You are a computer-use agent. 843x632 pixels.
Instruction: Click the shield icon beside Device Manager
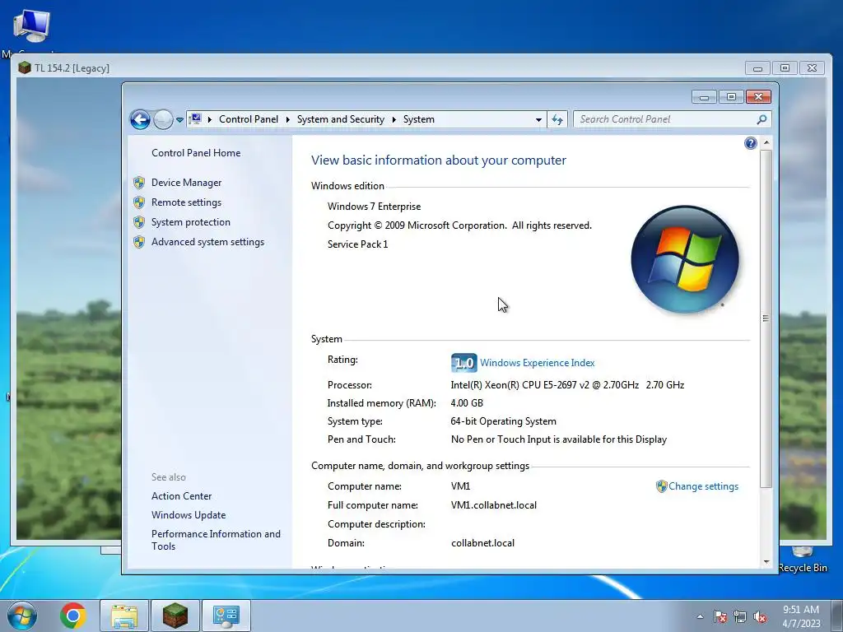coord(139,183)
